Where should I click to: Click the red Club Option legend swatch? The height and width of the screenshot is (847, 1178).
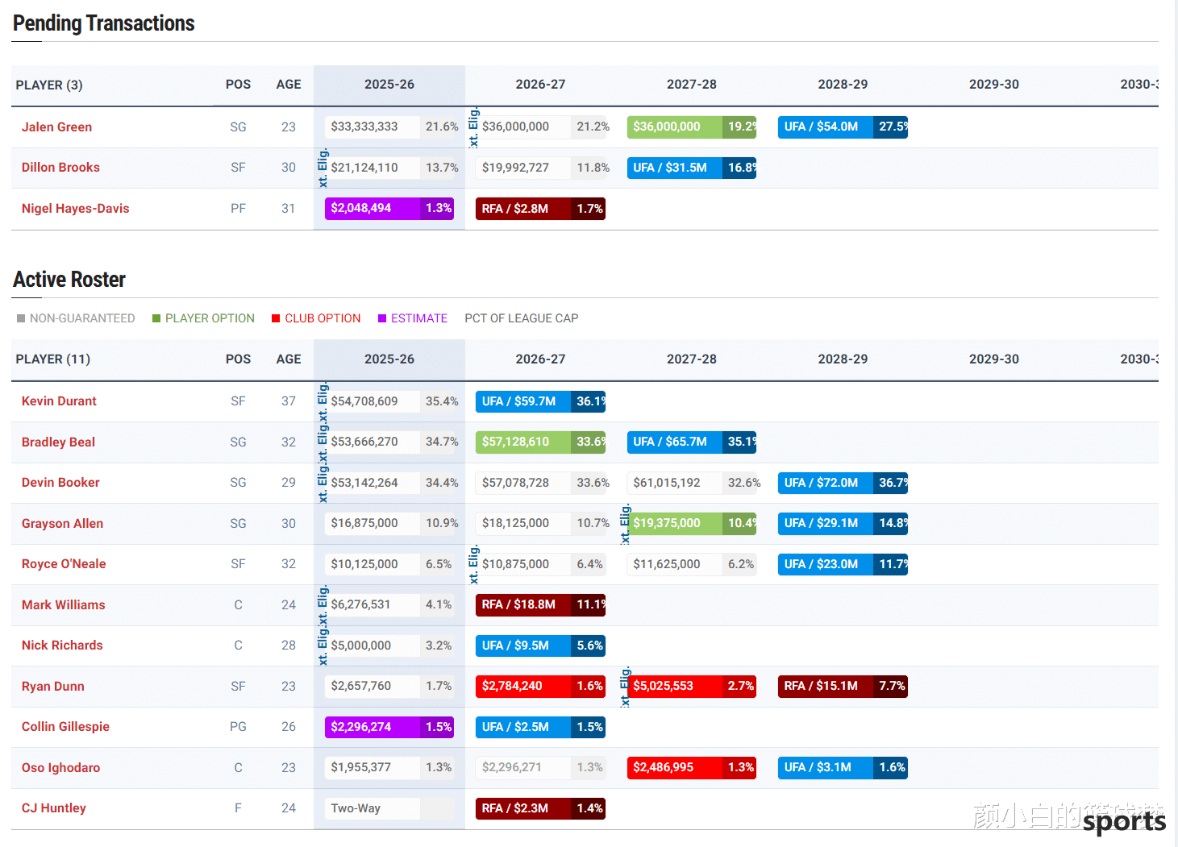click(x=276, y=318)
